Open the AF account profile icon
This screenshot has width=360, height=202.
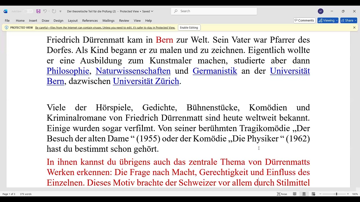[321, 11]
